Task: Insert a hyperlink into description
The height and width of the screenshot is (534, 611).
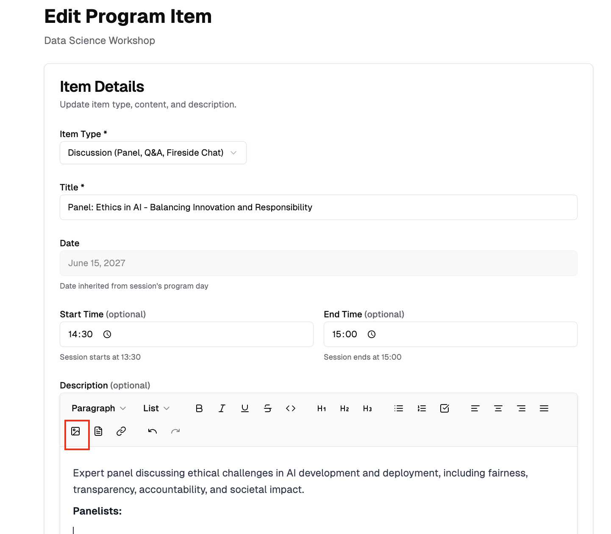Action: pos(121,431)
